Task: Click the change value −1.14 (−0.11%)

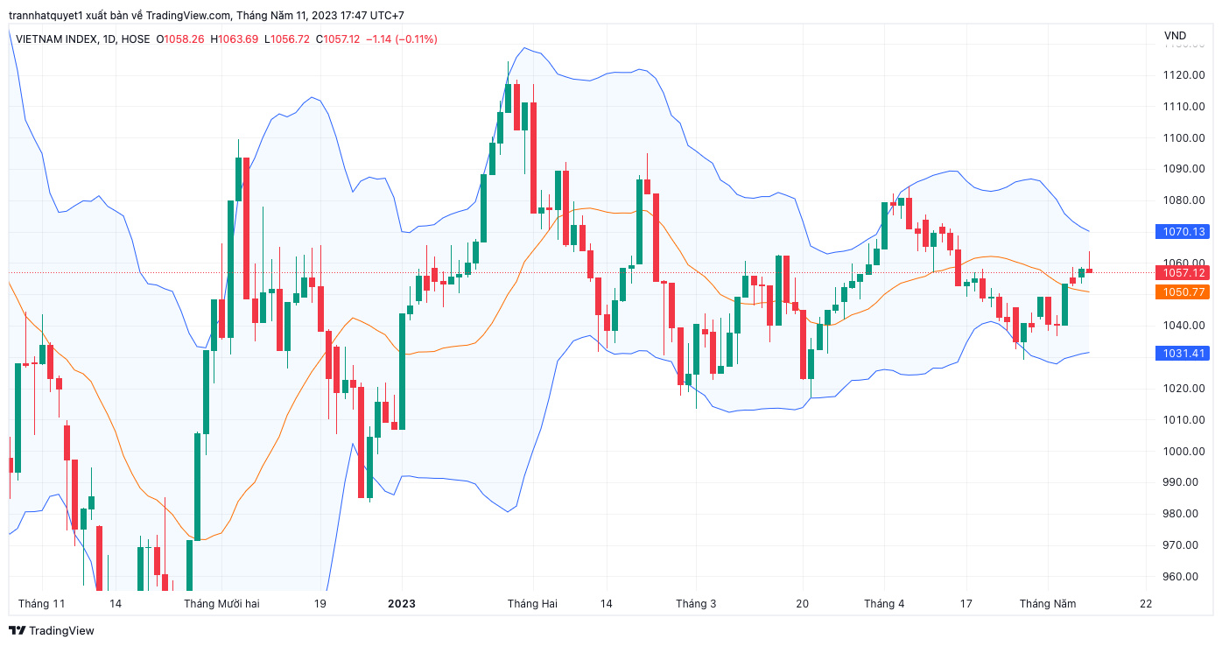Action: tap(401, 39)
